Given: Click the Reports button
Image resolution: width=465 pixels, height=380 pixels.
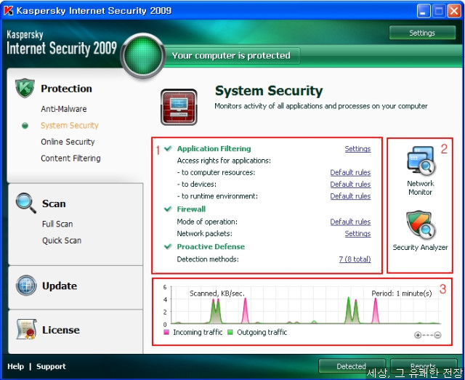Looking at the screenshot, I should (424, 366).
